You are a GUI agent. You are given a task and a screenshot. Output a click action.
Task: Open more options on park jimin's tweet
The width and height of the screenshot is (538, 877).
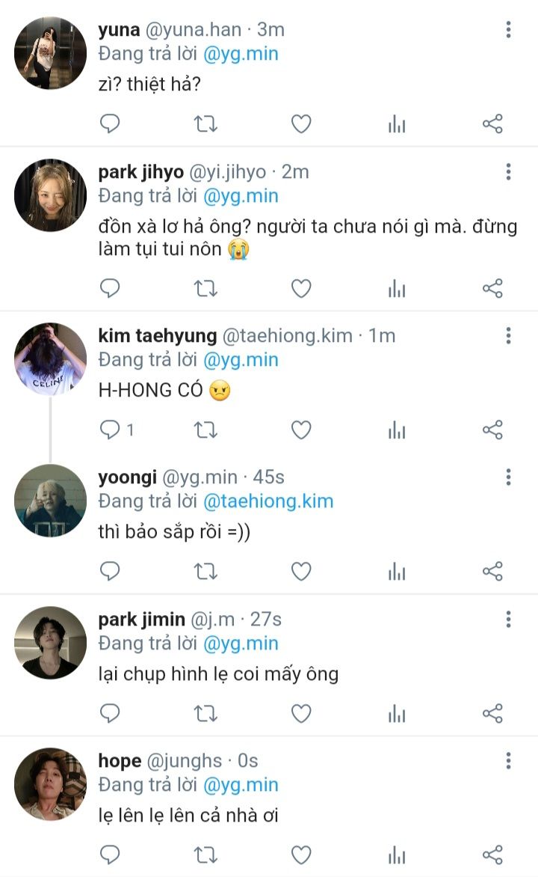pos(508,620)
